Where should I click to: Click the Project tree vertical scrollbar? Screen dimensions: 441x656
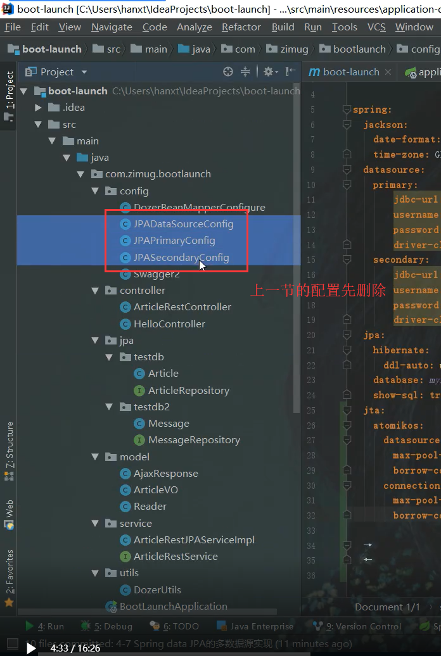pyautogui.click(x=297, y=247)
